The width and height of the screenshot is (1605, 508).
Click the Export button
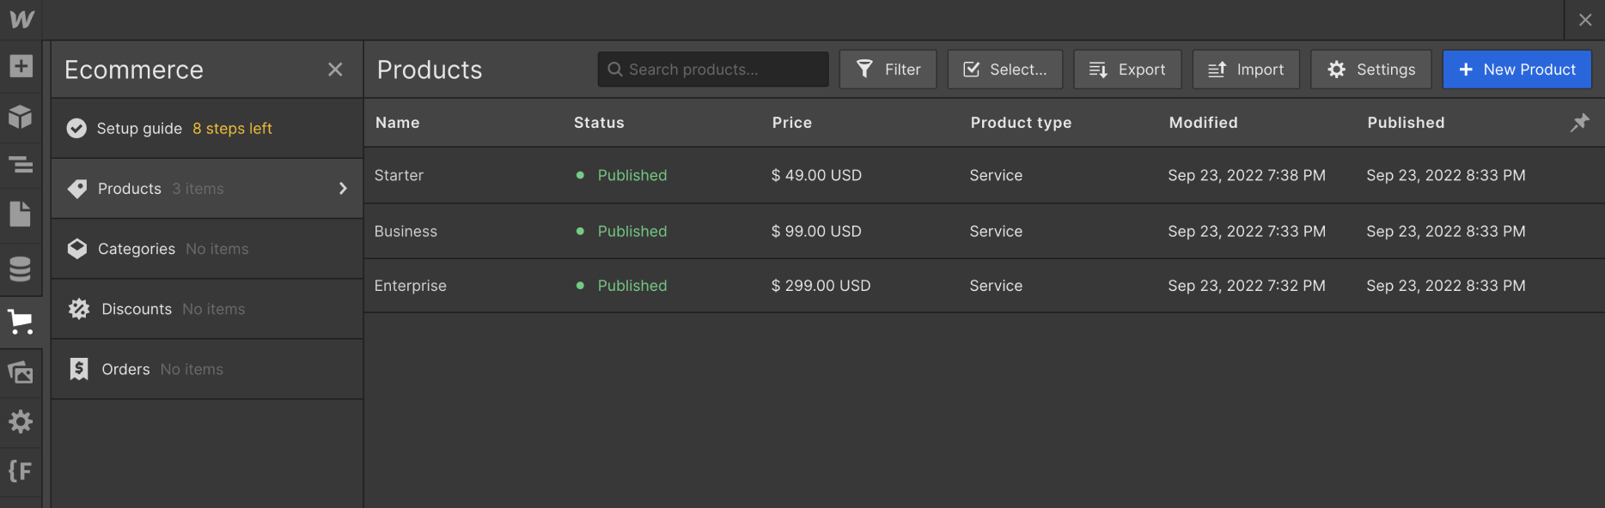[x=1126, y=70]
